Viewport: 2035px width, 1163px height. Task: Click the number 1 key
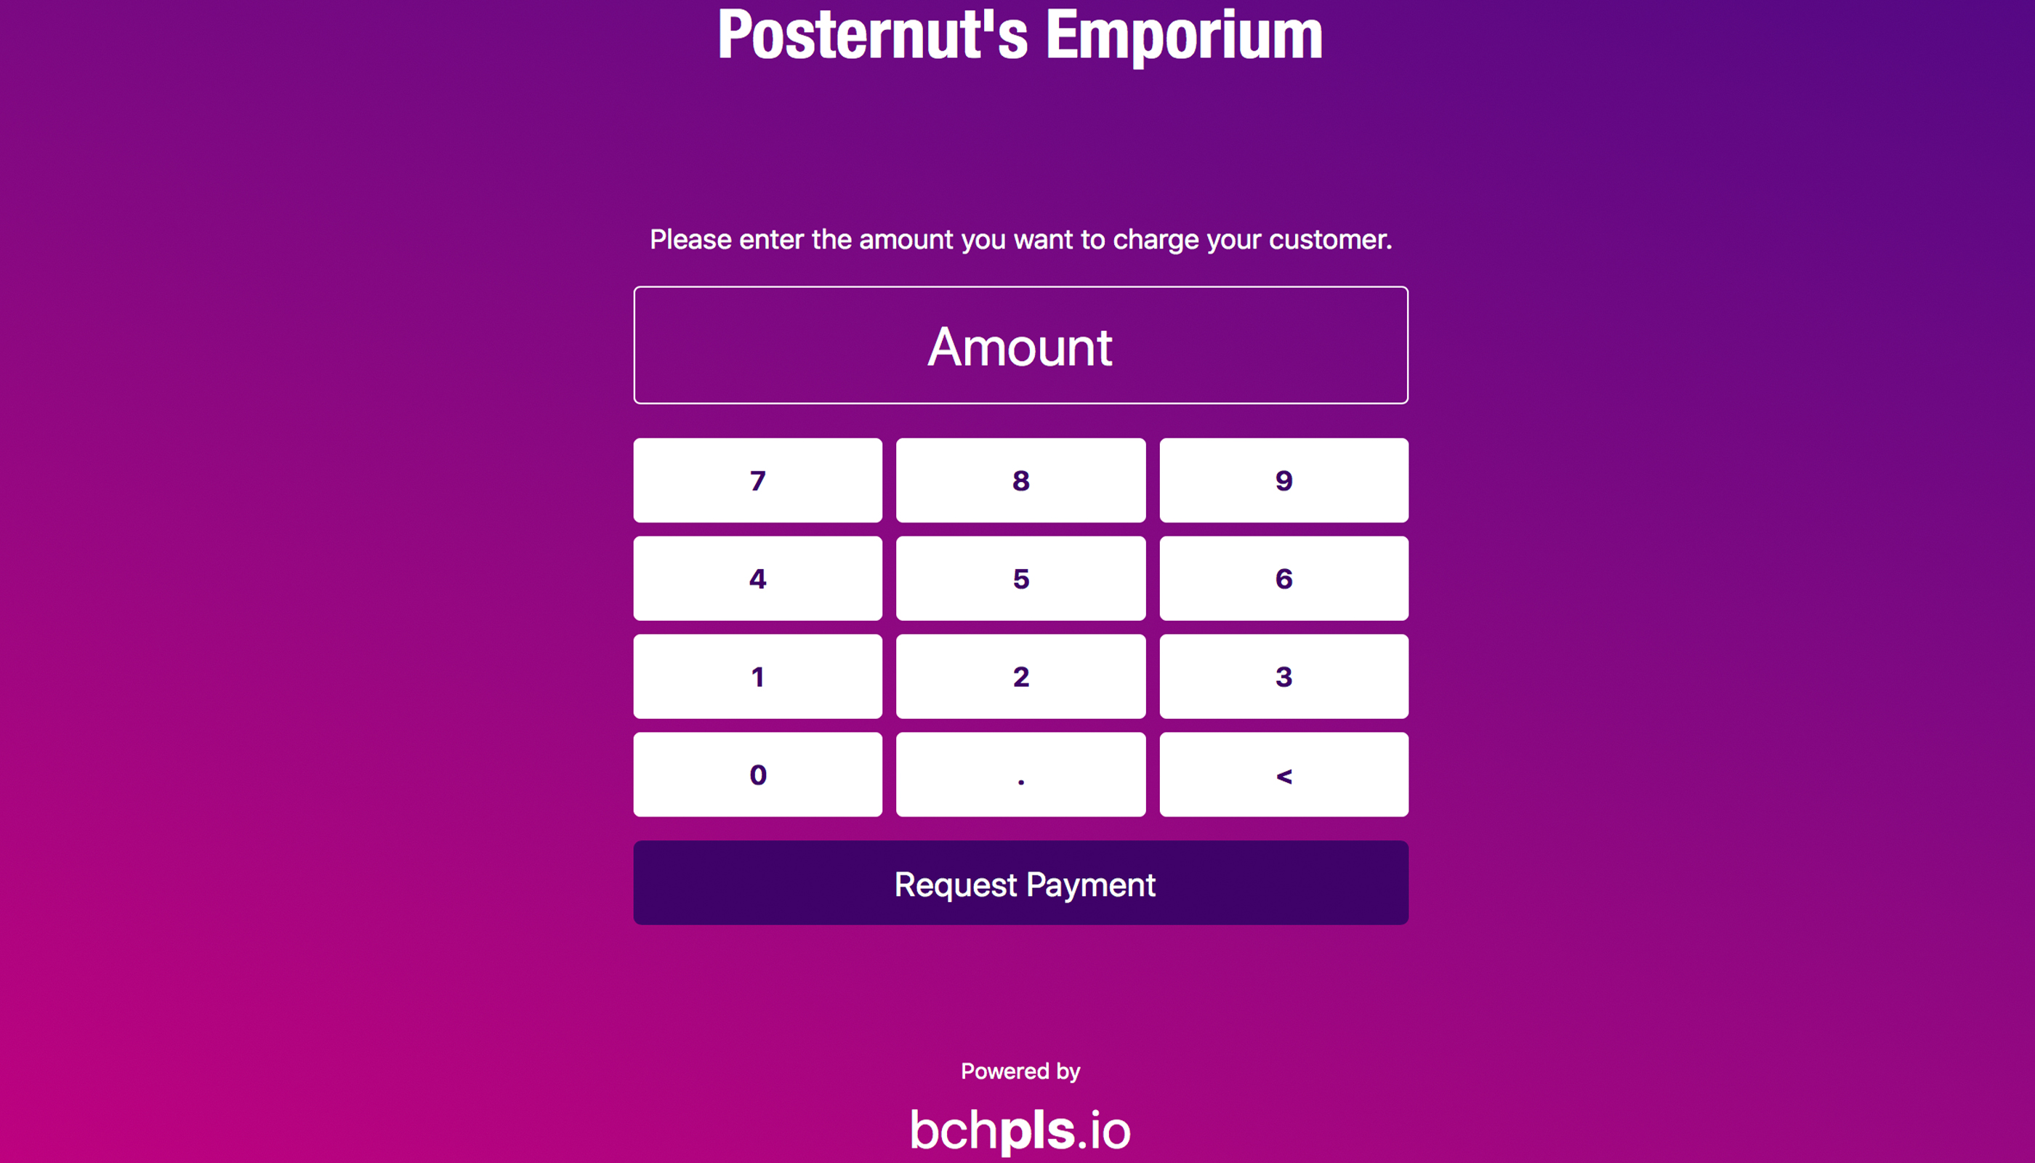click(754, 677)
